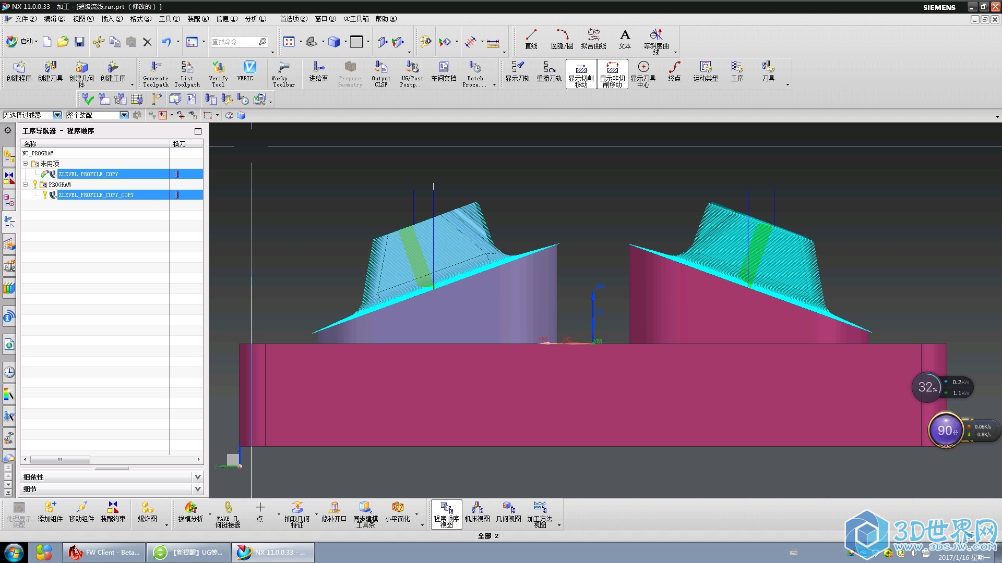Toggle 显示非切削移动 (Show non-cut moves)

tap(612, 74)
